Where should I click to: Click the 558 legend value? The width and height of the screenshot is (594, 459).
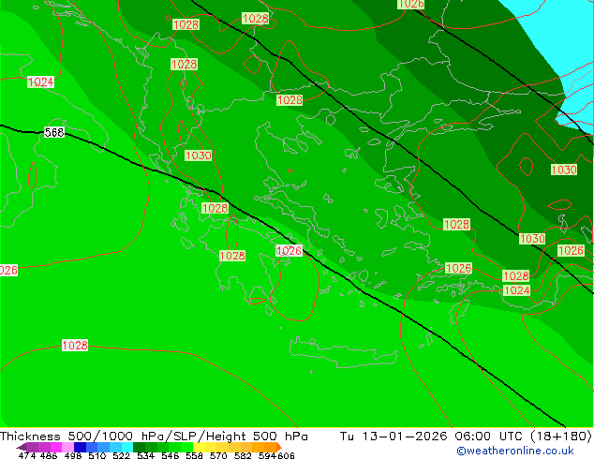[194, 455]
